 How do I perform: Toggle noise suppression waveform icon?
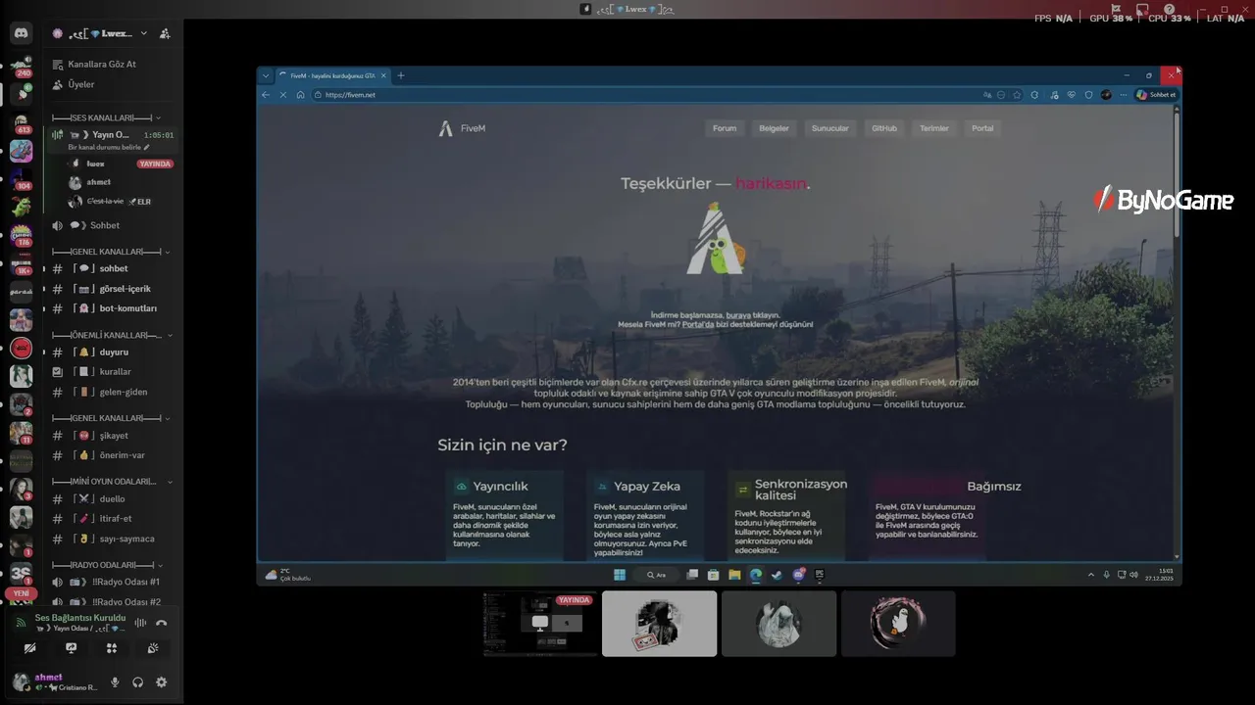(x=141, y=623)
